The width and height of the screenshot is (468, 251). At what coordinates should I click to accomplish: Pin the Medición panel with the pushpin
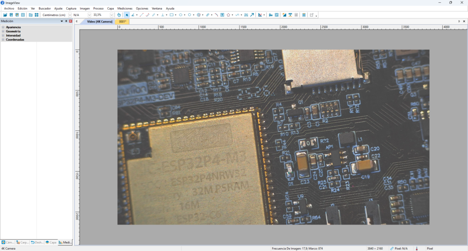point(66,21)
